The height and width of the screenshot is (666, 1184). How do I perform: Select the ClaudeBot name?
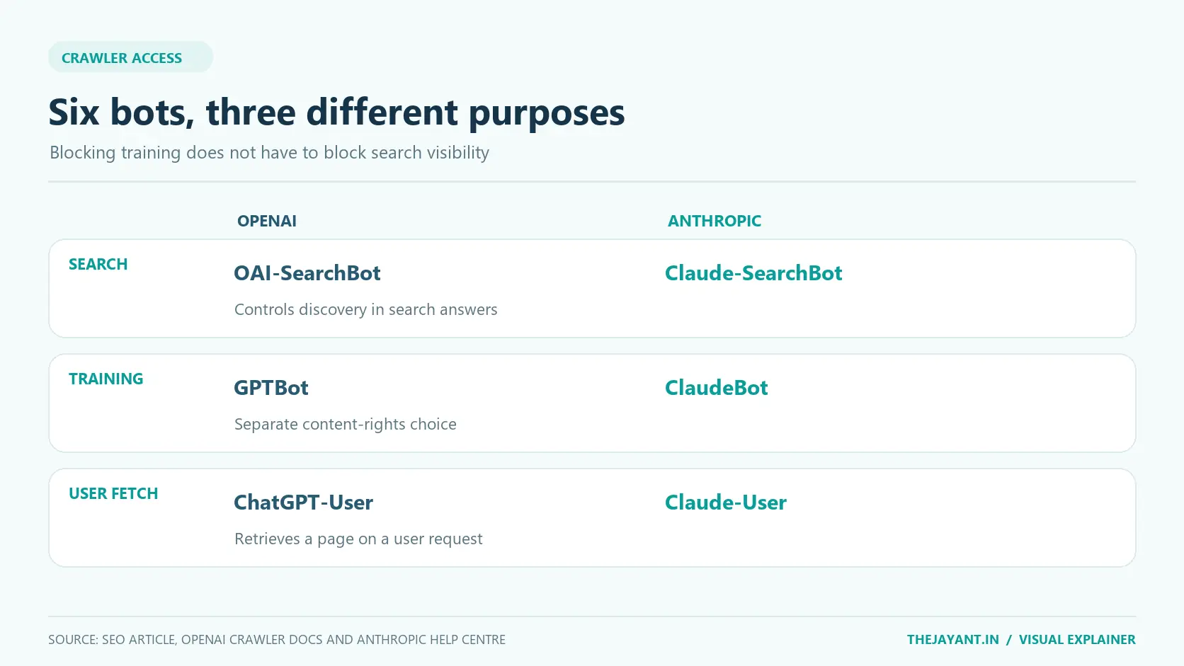(x=716, y=388)
